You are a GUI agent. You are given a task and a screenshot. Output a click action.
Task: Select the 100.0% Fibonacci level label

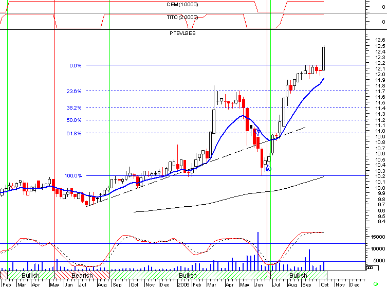click(x=73, y=175)
